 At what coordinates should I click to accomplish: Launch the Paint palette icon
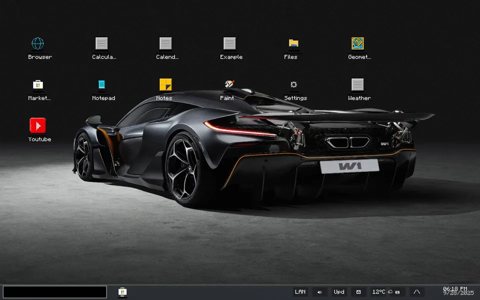pyautogui.click(x=229, y=84)
